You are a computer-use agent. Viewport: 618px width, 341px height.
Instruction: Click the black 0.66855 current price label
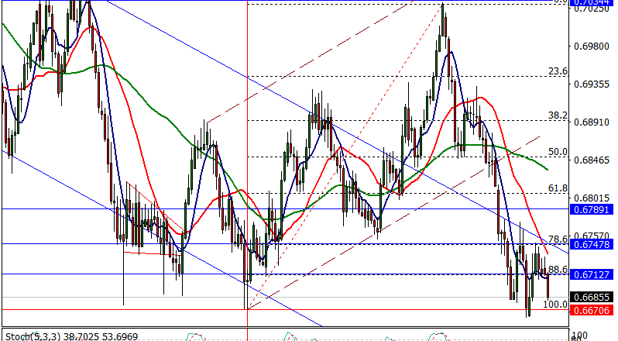coord(592,298)
